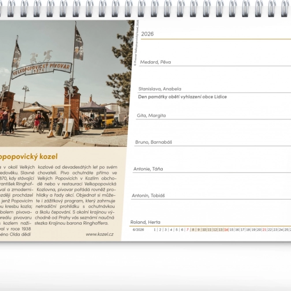Click day 1 in the month strip
Image resolution: width=291 pixels, height=291 pixels.
pos(155,230)
